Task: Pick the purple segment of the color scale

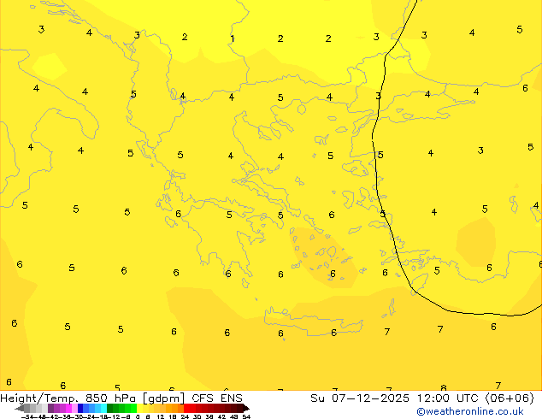Action: coord(58,408)
